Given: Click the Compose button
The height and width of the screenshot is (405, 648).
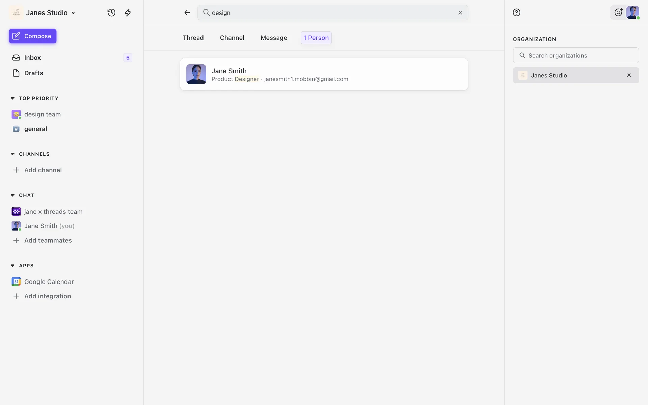Looking at the screenshot, I should coord(33,36).
